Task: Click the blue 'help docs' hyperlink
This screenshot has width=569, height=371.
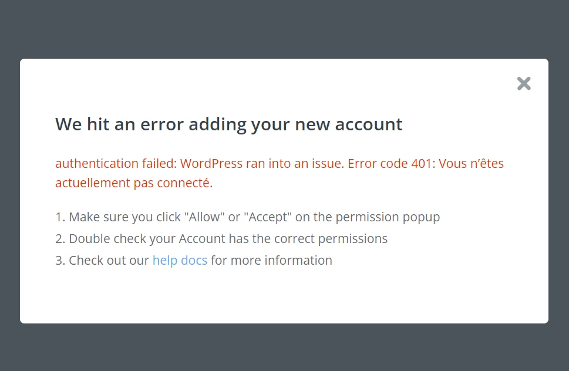Action: pos(180,260)
